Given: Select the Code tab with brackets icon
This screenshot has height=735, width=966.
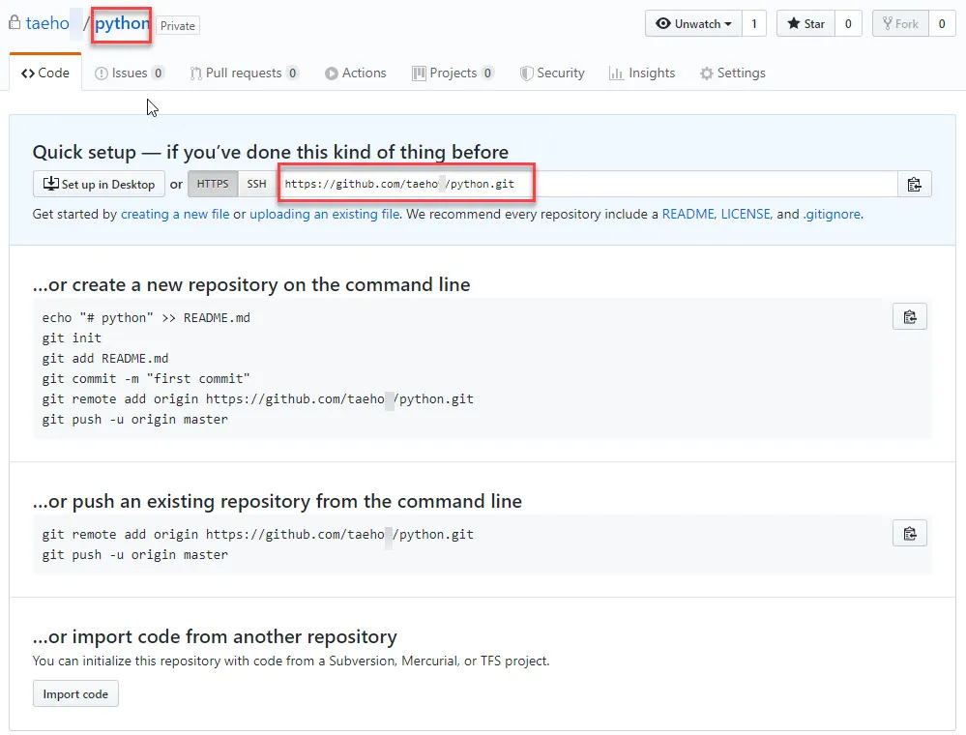Looking at the screenshot, I should click(44, 73).
